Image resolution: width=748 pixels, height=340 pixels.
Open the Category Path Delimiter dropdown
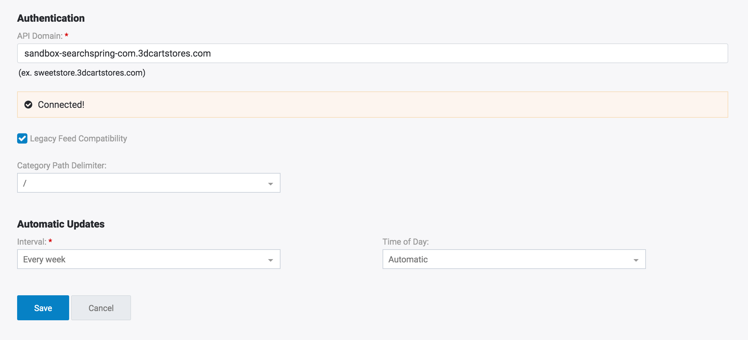(148, 183)
